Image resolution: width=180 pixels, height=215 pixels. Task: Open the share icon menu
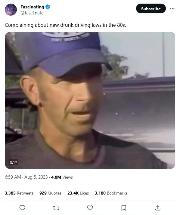coord(158,208)
